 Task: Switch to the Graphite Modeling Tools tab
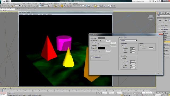[7, 9]
